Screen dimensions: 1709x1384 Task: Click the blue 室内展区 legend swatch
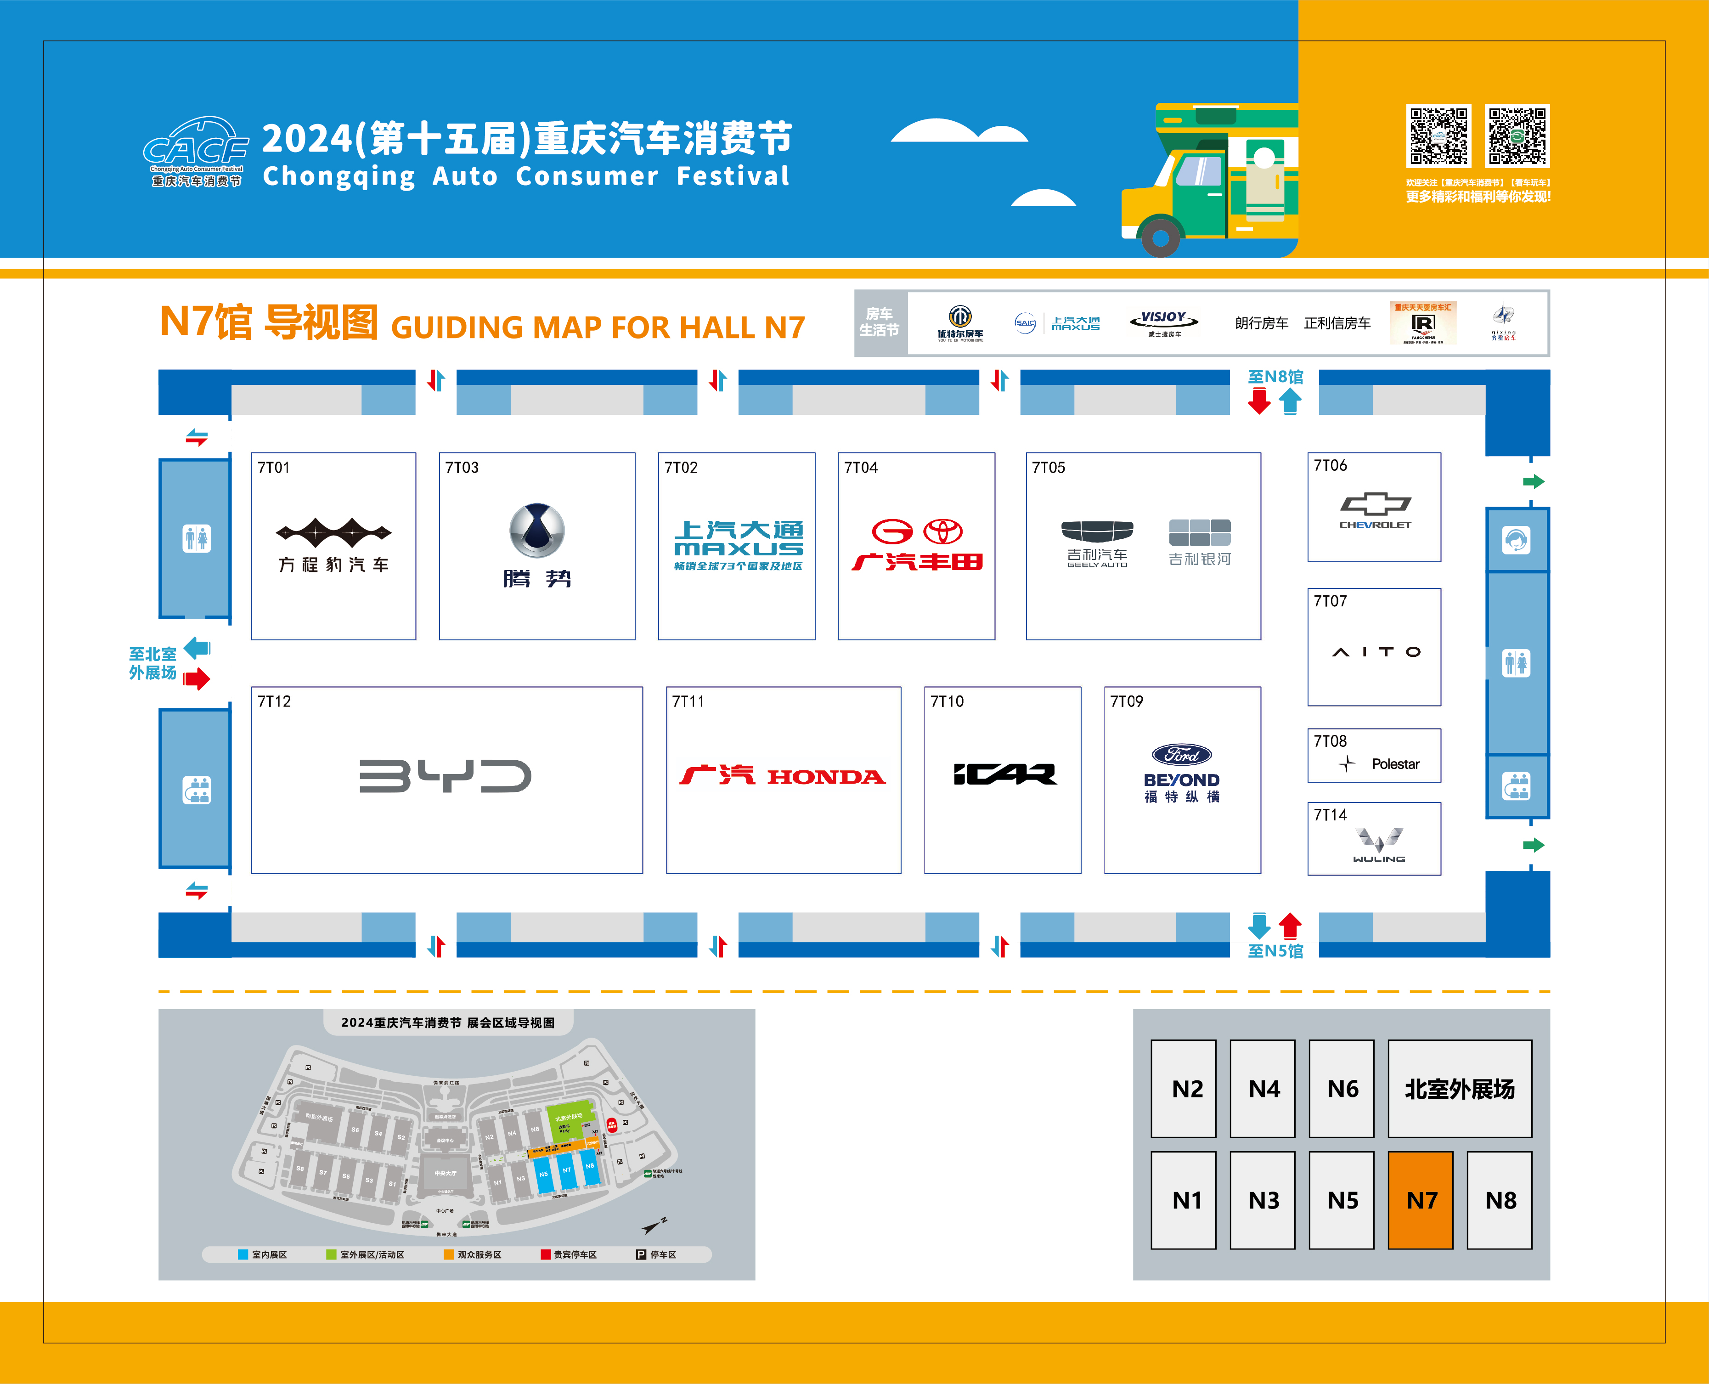pyautogui.click(x=243, y=1254)
